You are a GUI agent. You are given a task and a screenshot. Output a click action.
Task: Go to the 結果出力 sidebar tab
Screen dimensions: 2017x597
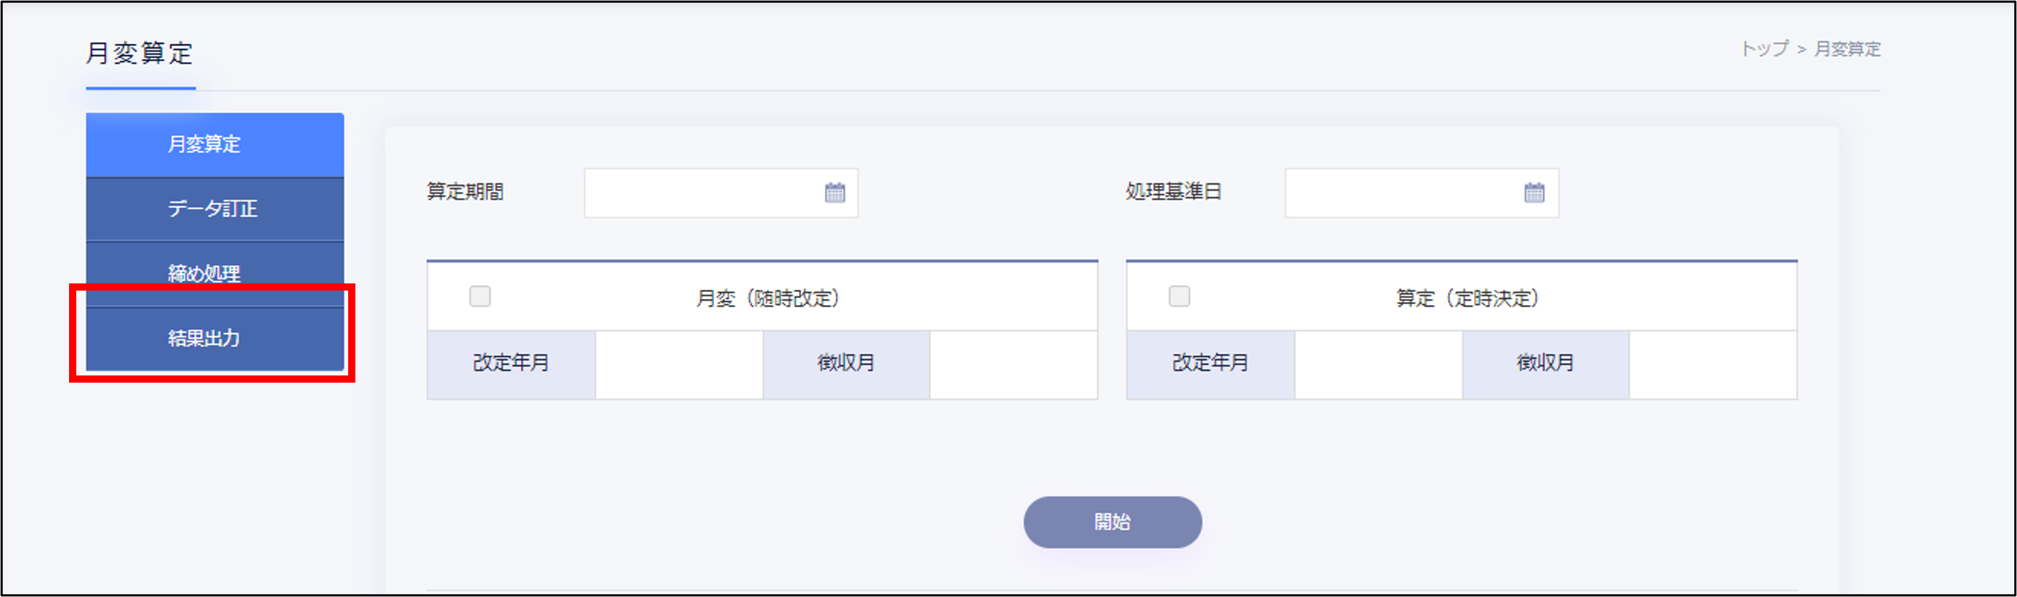214,338
